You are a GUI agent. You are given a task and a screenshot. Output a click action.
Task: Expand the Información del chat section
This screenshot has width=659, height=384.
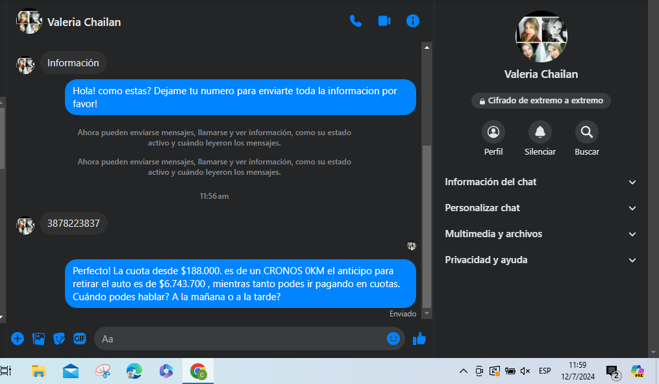(540, 182)
